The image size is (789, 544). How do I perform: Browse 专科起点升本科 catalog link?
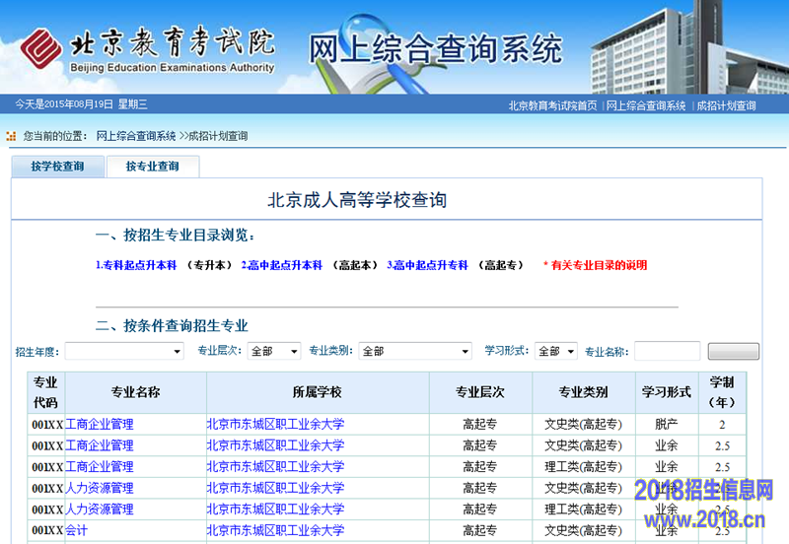(136, 265)
